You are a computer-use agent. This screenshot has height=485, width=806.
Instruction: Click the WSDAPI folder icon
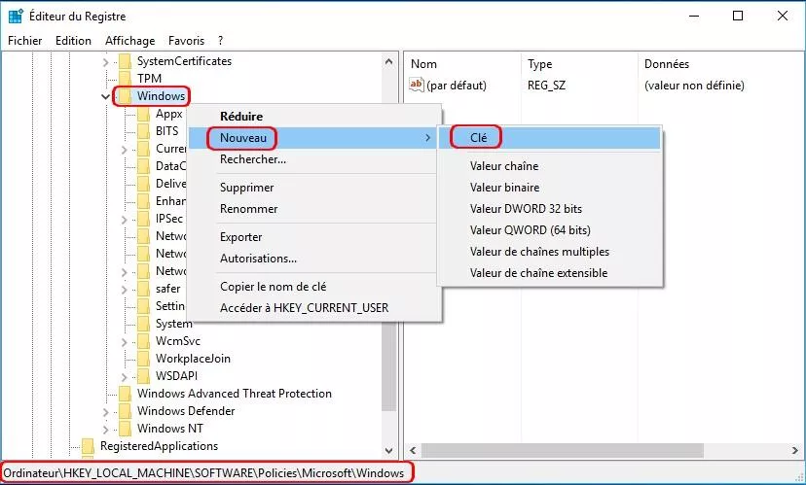point(143,376)
